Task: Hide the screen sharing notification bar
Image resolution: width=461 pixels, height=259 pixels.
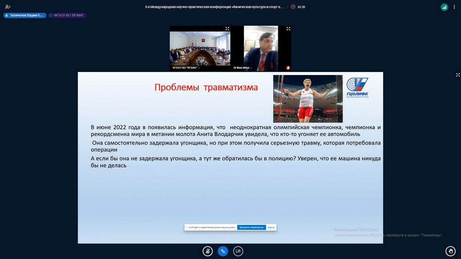Action: click(271, 228)
